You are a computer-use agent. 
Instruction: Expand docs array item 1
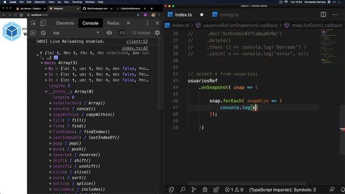46,74
